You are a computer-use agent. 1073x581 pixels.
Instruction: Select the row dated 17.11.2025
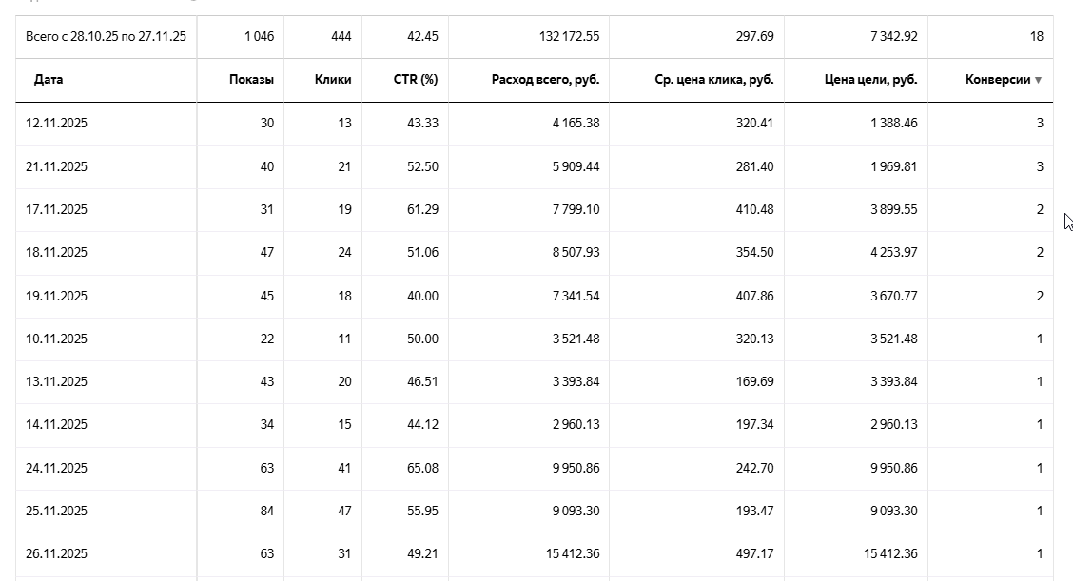tap(57, 209)
